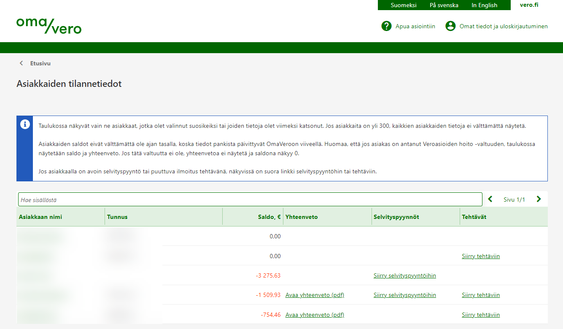Go to previous page arrow
The height and width of the screenshot is (329, 563).
(x=490, y=199)
